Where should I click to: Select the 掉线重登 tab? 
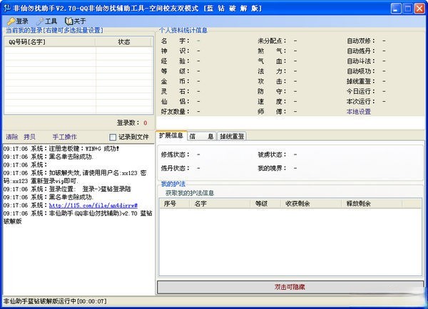click(x=232, y=136)
